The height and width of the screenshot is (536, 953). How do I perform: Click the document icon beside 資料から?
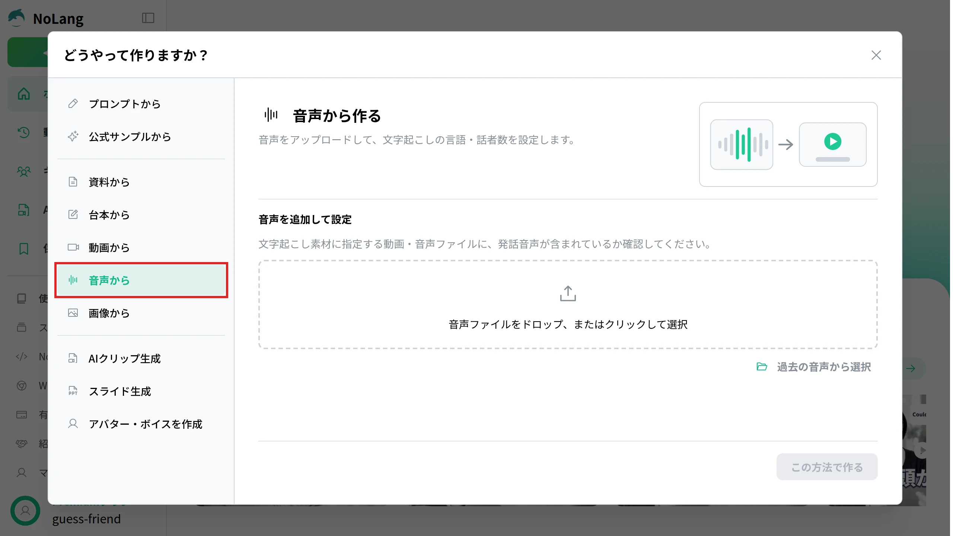tap(73, 182)
